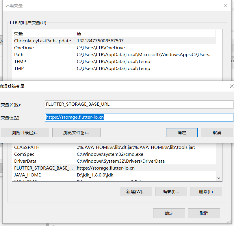Click value 132184775008567507
The image size is (234, 226).
pyautogui.click(x=100, y=41)
